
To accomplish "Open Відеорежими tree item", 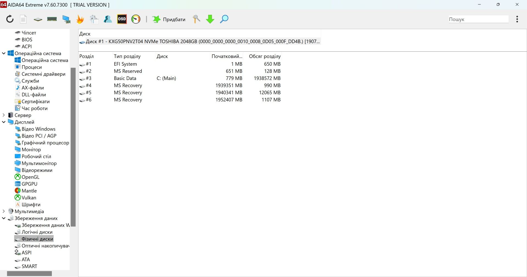I will click(33, 170).
